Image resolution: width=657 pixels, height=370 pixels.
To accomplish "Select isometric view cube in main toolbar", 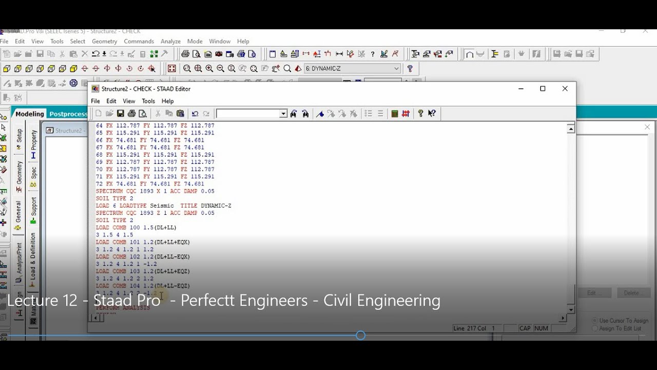I will (73, 68).
